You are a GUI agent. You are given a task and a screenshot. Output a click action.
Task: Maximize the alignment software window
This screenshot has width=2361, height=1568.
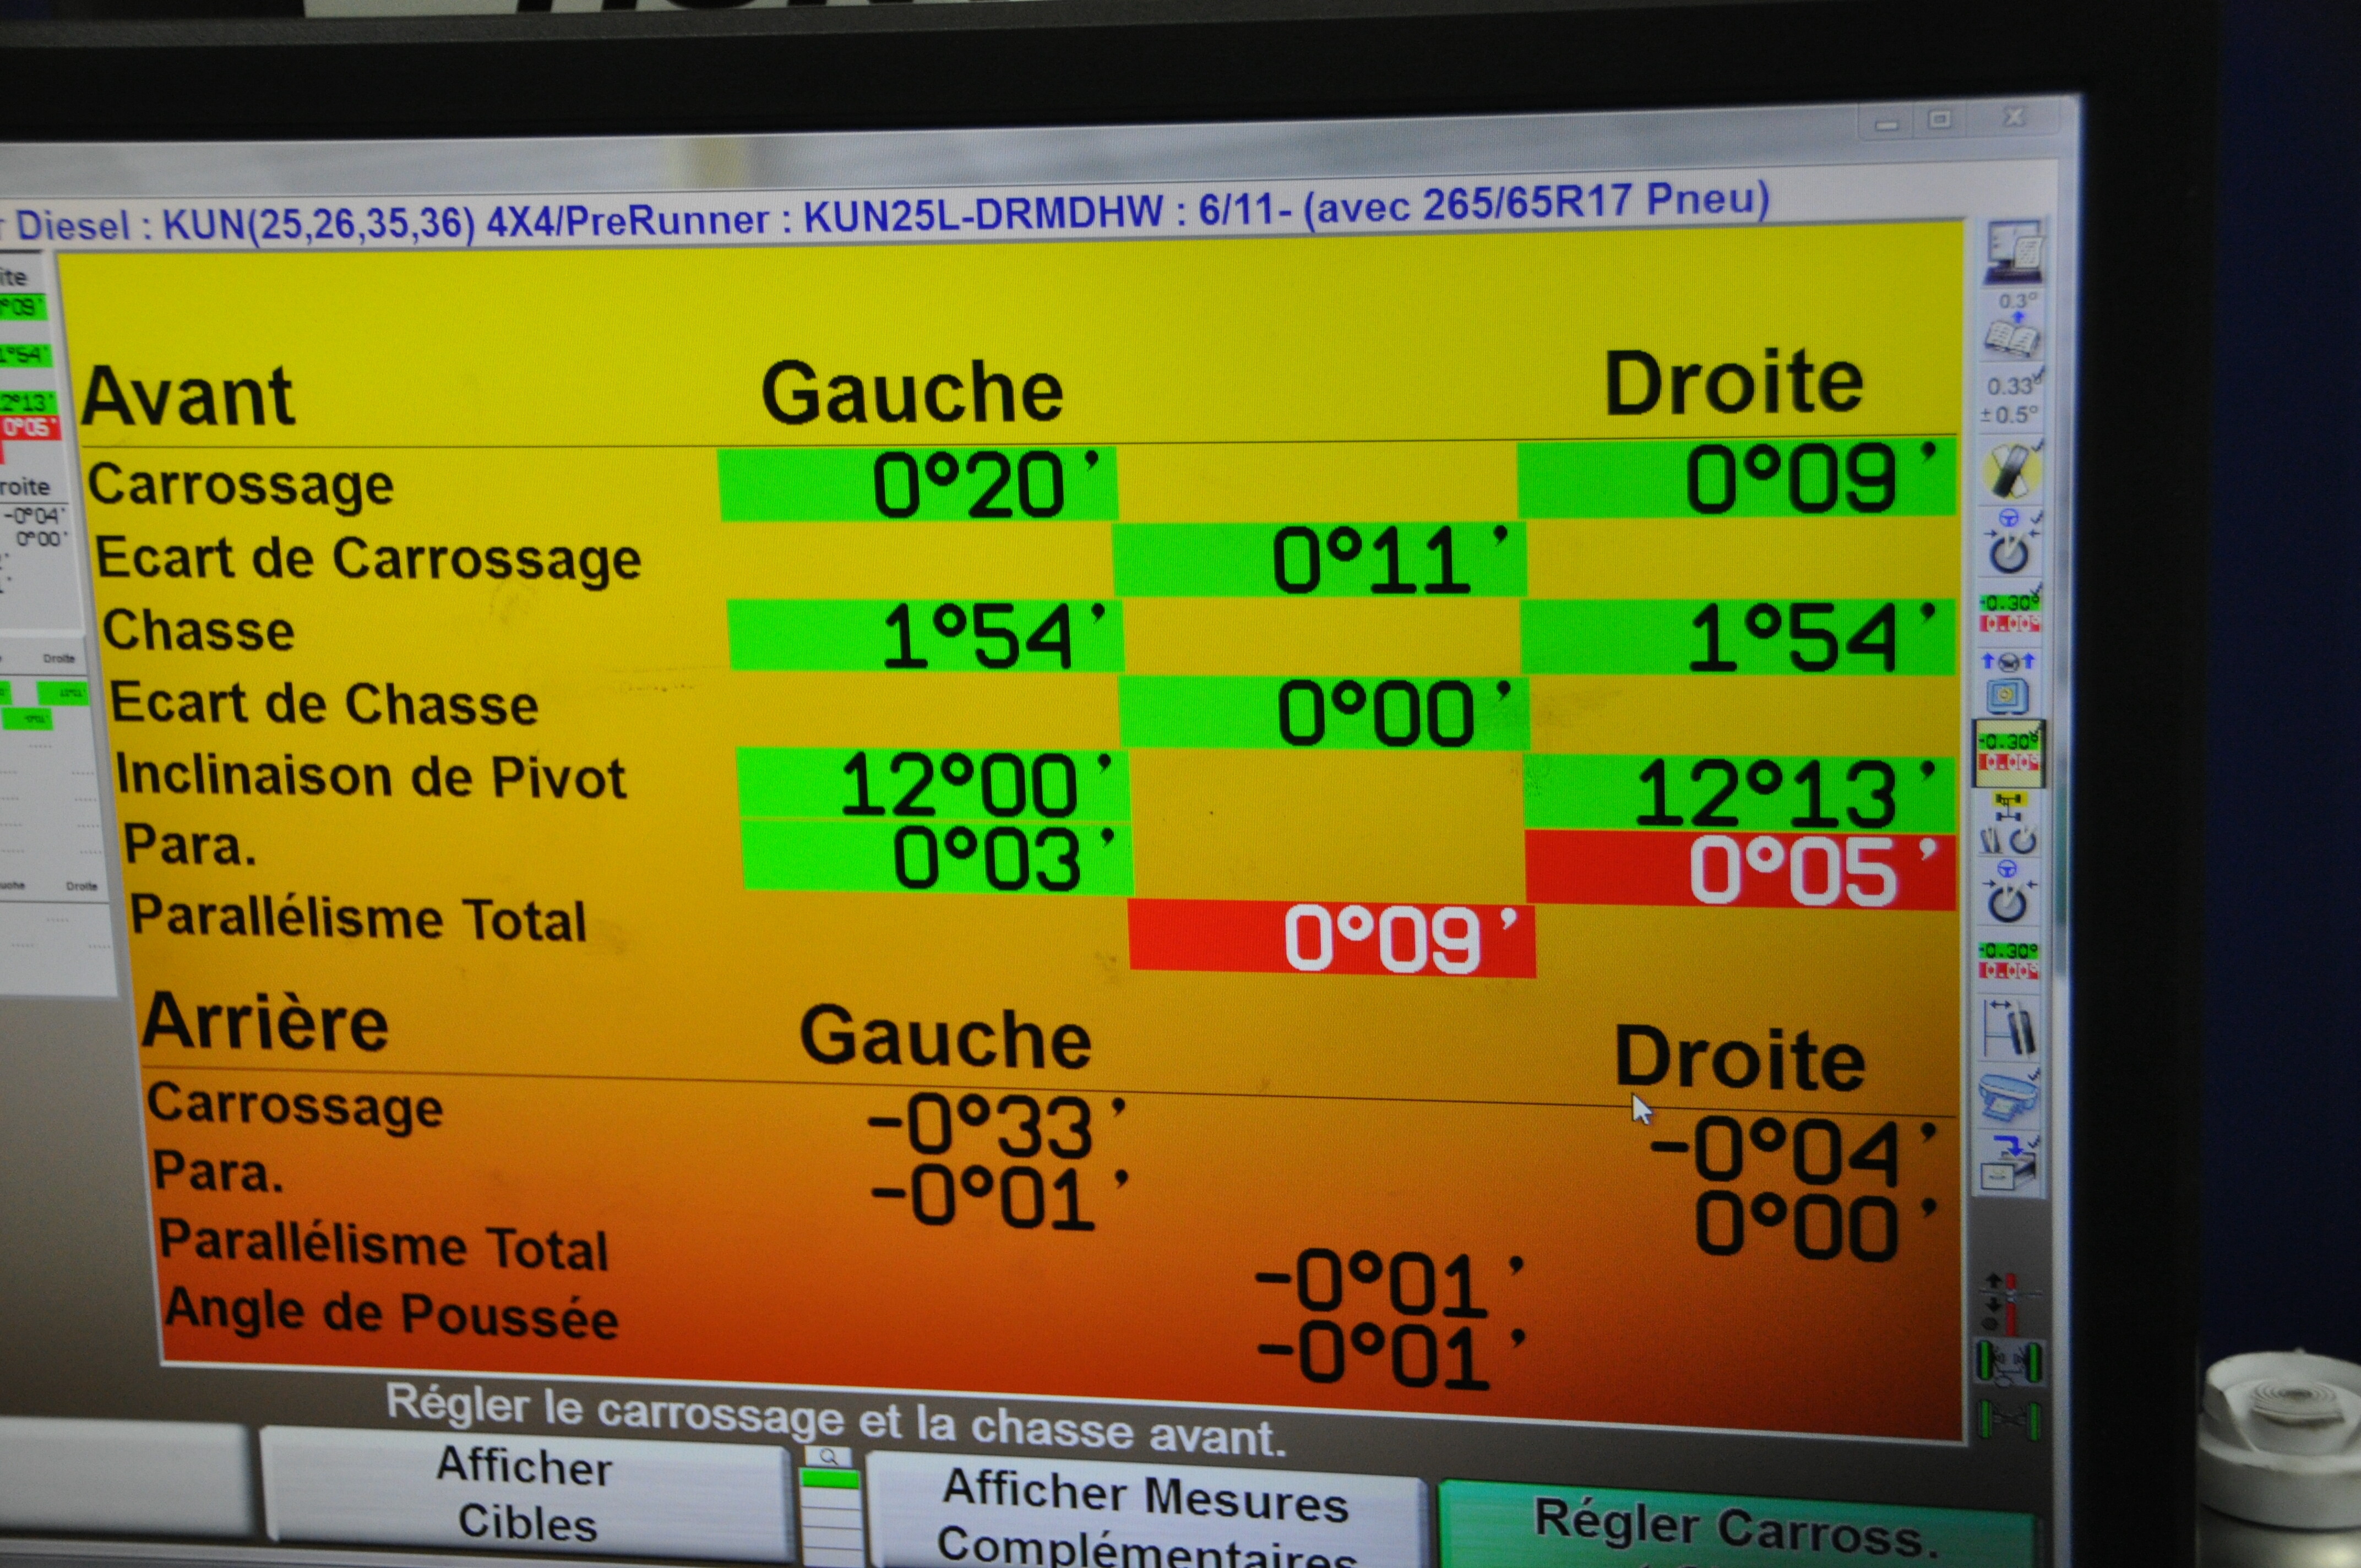(1940, 120)
